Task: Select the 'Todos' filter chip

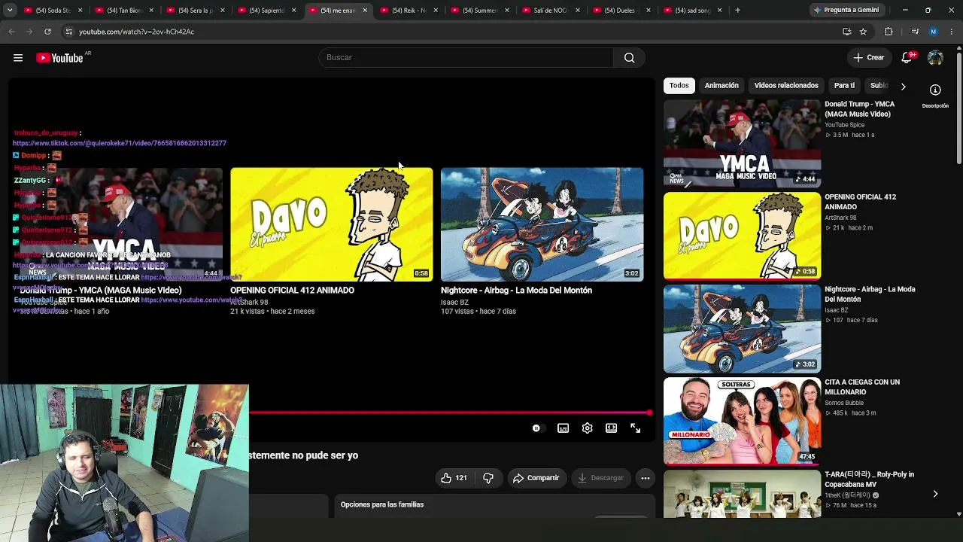Action: pos(679,86)
